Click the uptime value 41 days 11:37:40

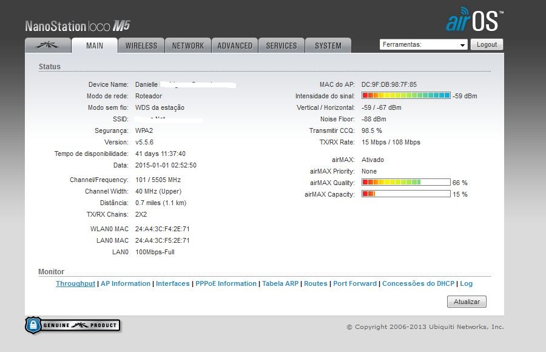[x=160, y=154]
